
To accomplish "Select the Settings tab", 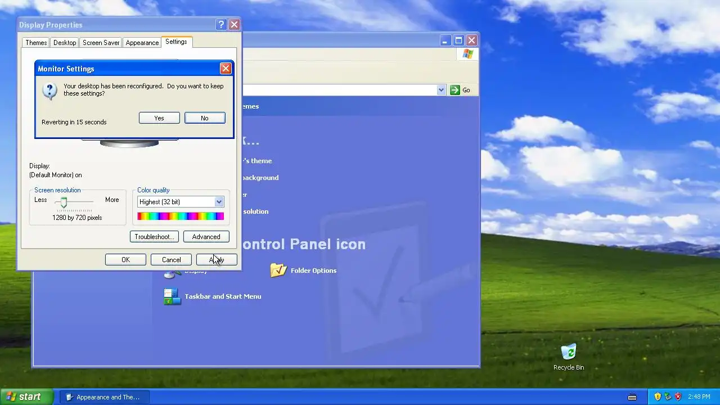I will 176,42.
